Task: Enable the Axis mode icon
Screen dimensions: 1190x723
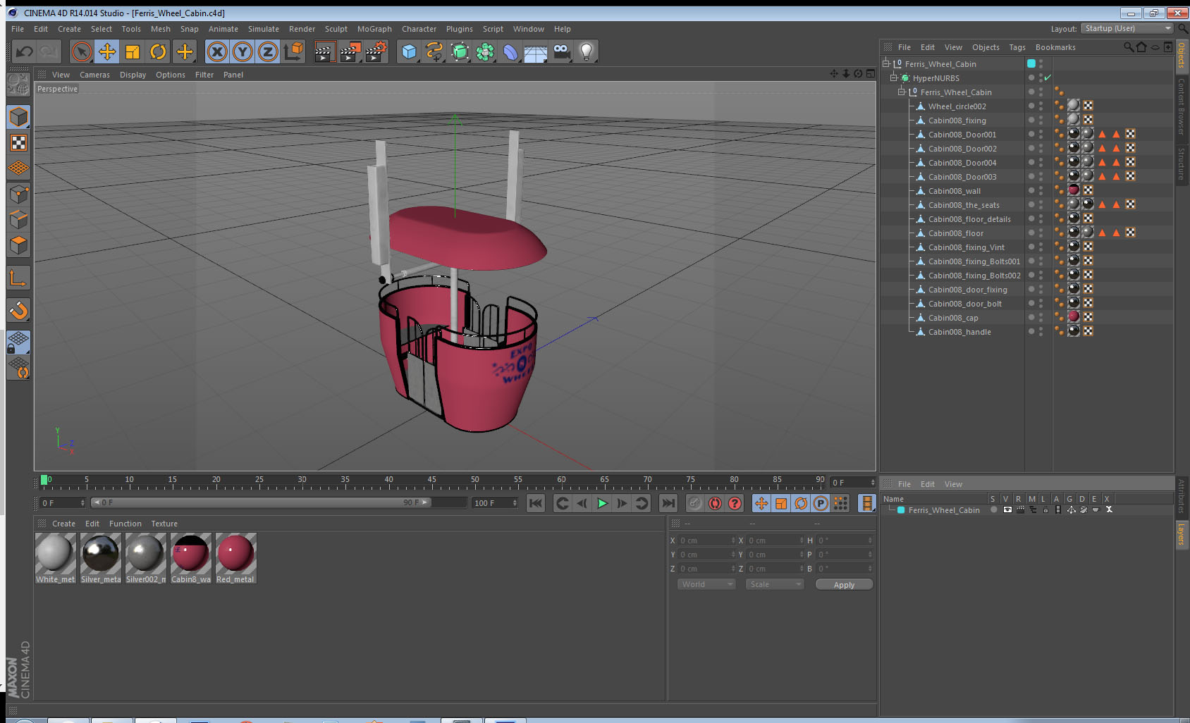Action: pyautogui.click(x=18, y=278)
